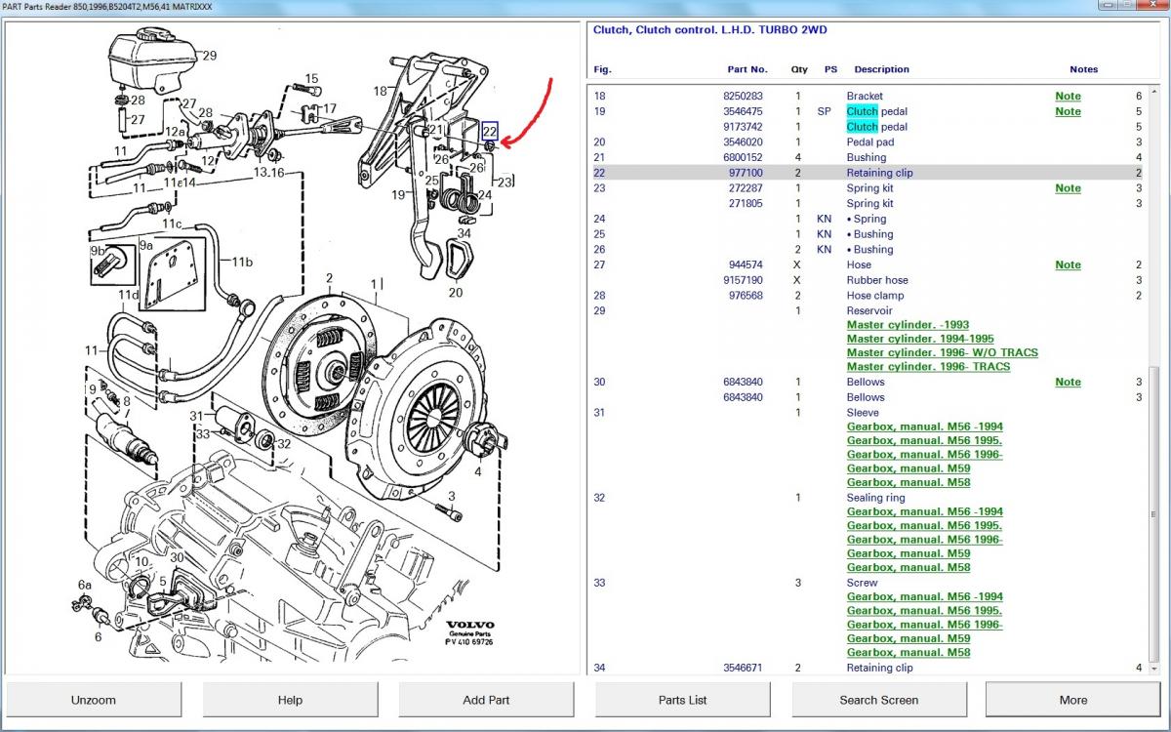This screenshot has height=732, width=1171.
Task: Select the Retaining clip 977100 row
Action: 868,173
